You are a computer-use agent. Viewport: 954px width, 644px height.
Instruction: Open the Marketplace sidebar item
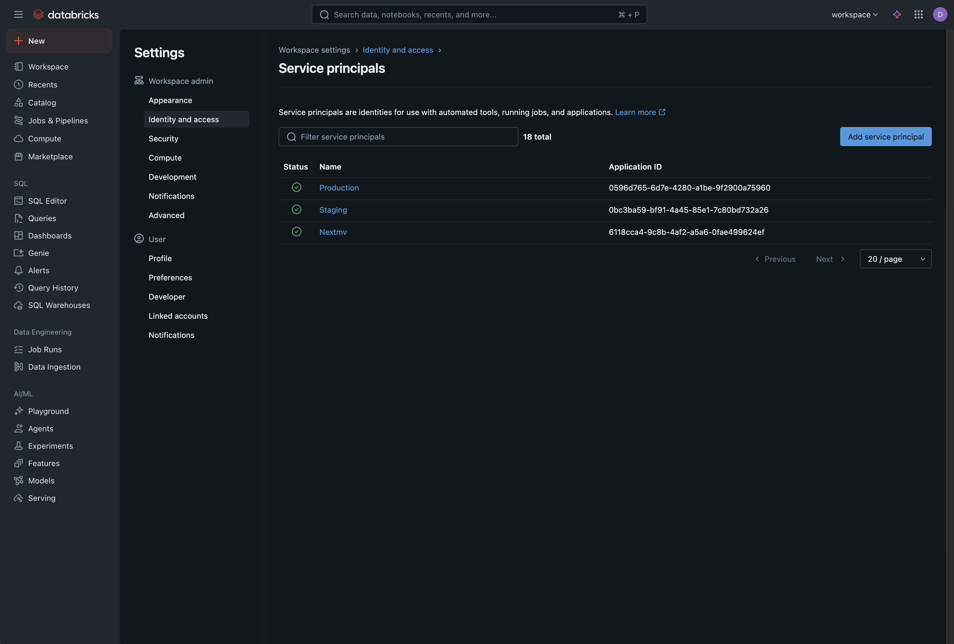[x=50, y=156]
